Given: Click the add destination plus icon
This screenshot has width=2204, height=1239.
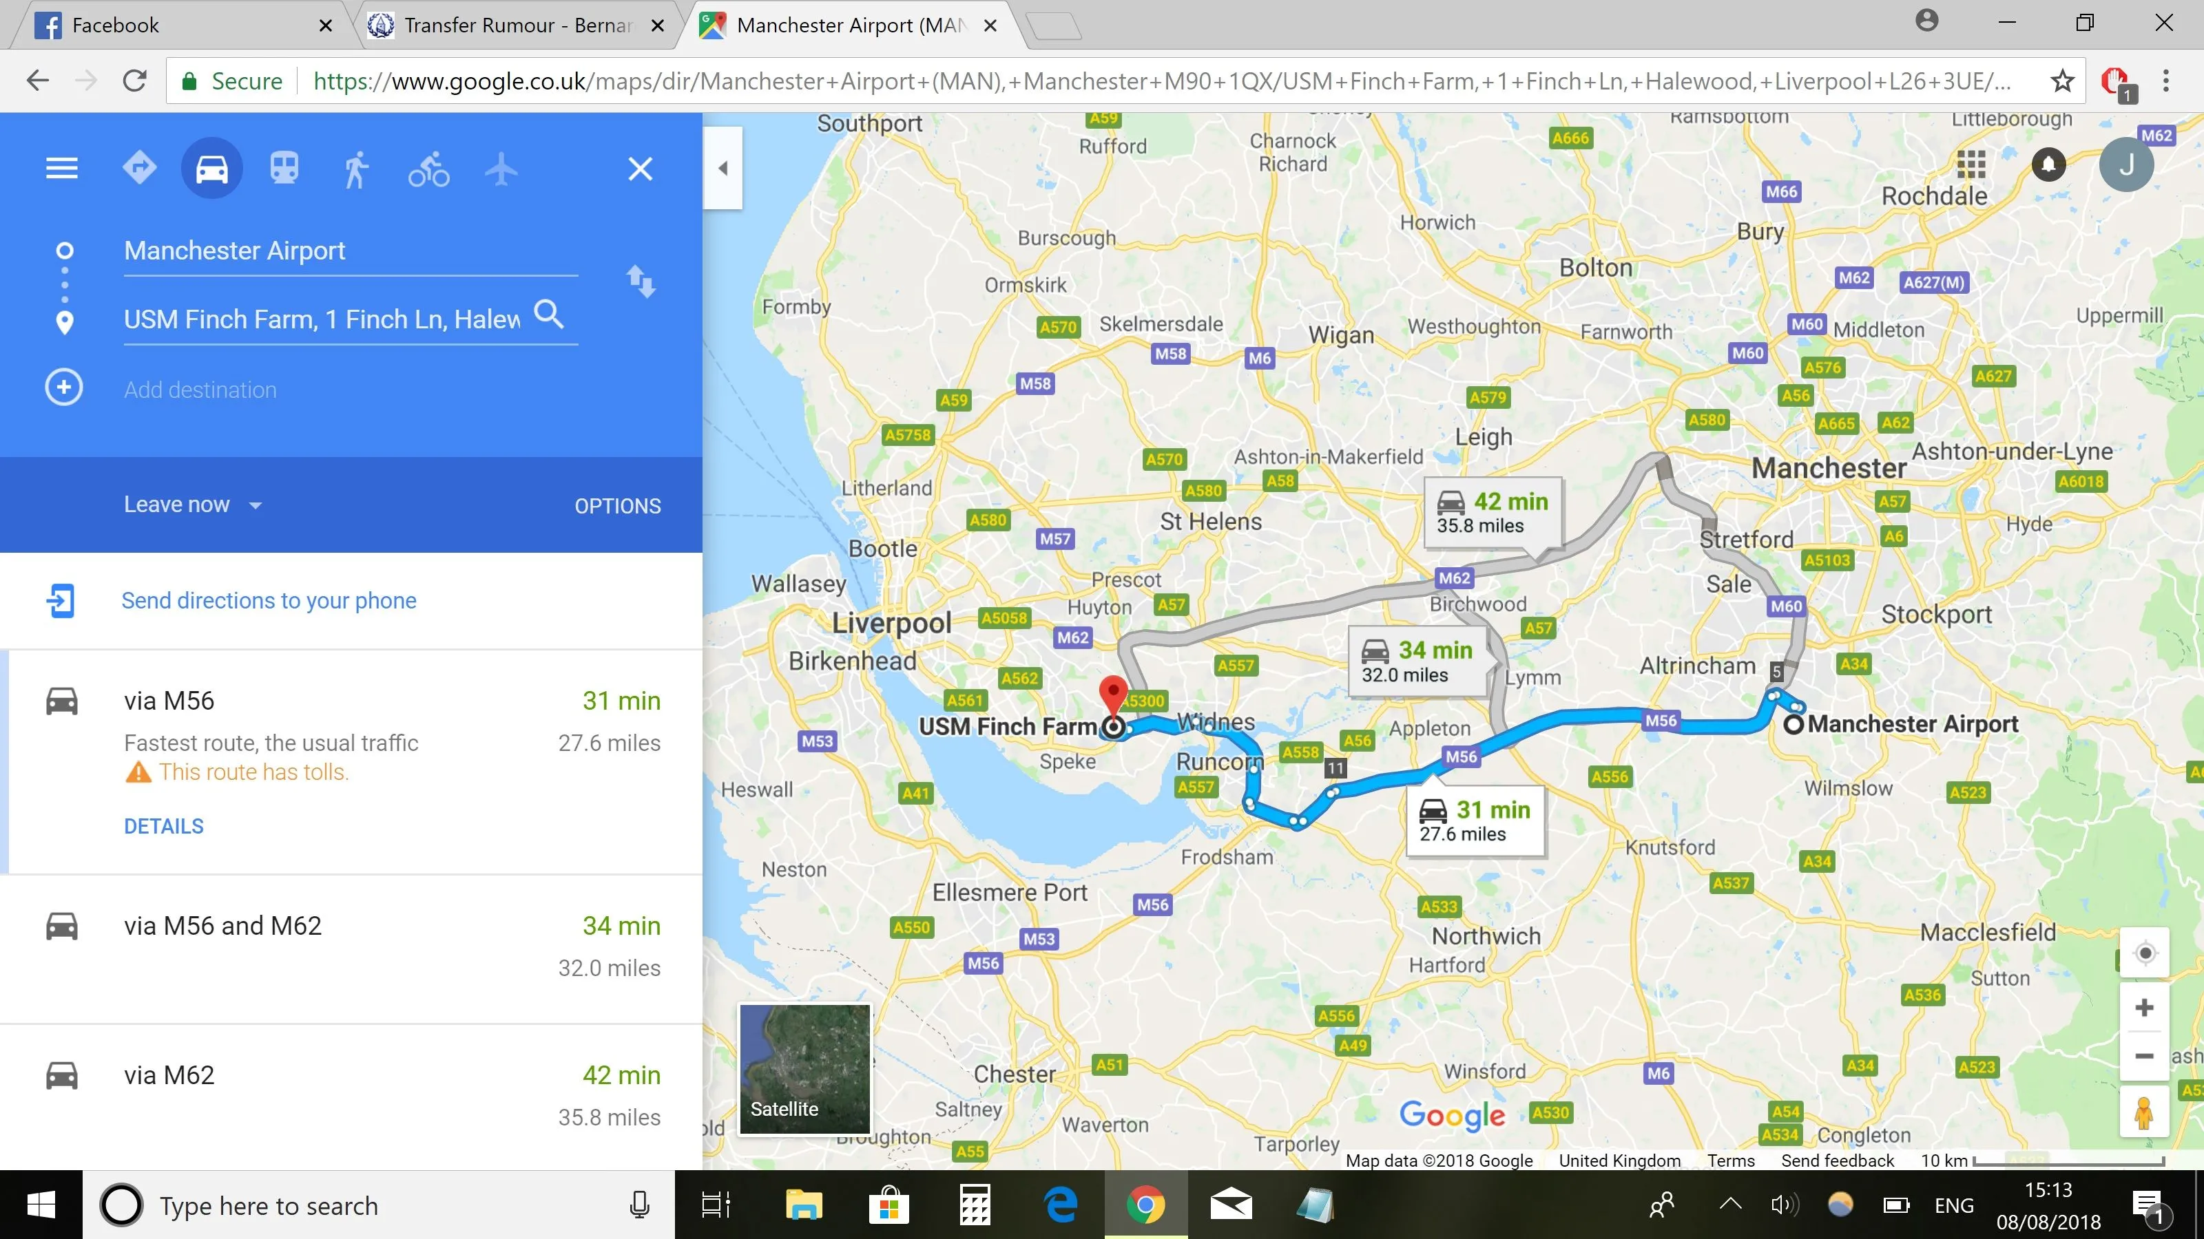Looking at the screenshot, I should click(x=64, y=388).
